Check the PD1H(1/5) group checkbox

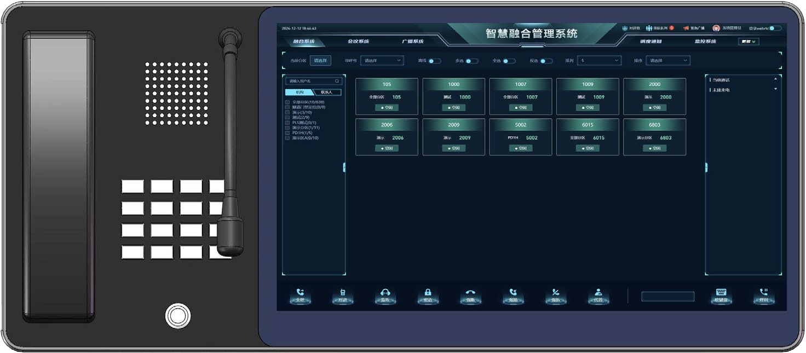pos(287,133)
